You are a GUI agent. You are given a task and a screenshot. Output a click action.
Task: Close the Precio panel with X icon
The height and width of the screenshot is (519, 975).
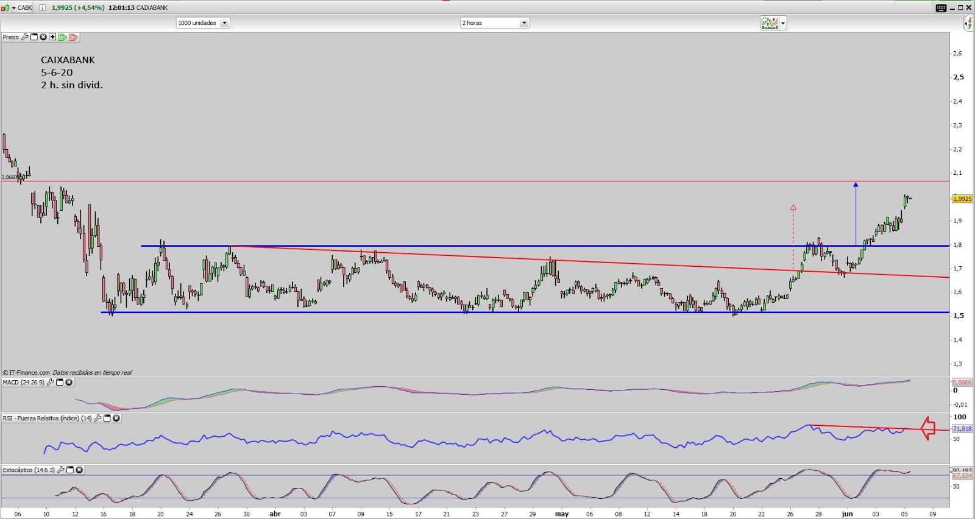click(x=43, y=37)
